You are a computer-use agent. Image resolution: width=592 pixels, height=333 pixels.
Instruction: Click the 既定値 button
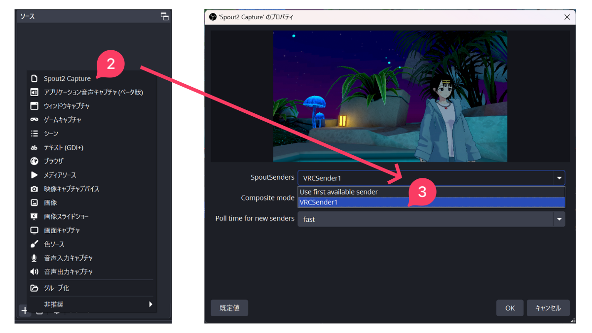pos(229,307)
